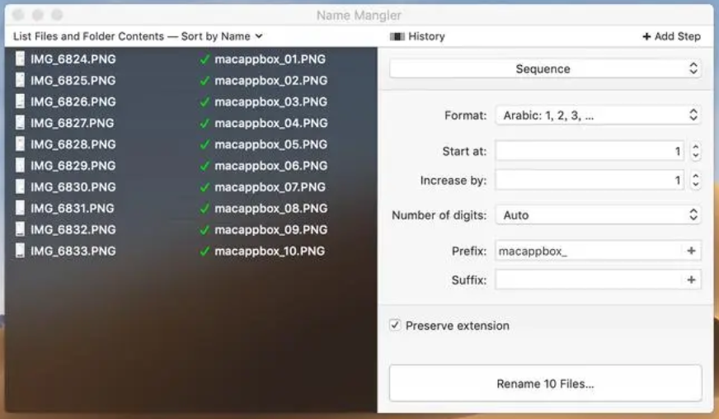Toggle the Preserve extension checkbox
Viewport: 719px width, 419px height.
tap(395, 325)
